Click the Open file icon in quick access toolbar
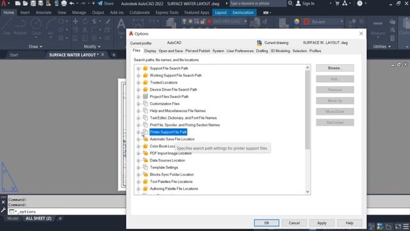The width and height of the screenshot is (410, 231). [x=26, y=3]
